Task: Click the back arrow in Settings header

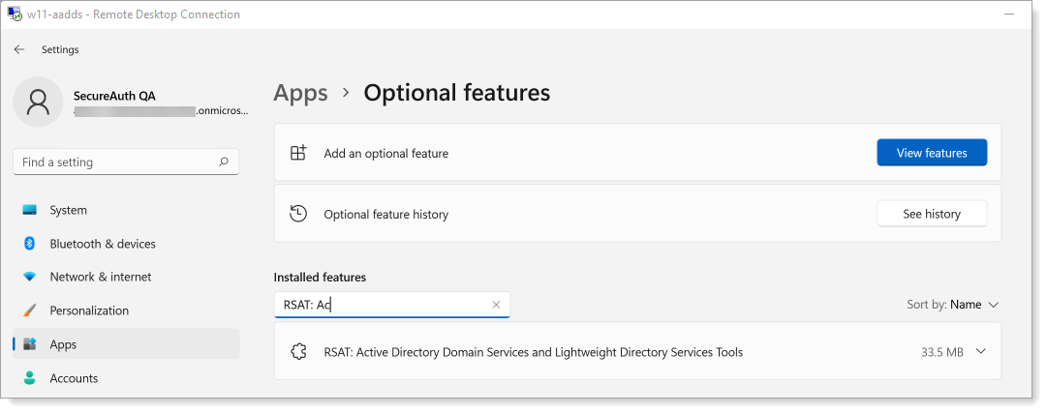Action: [19, 49]
